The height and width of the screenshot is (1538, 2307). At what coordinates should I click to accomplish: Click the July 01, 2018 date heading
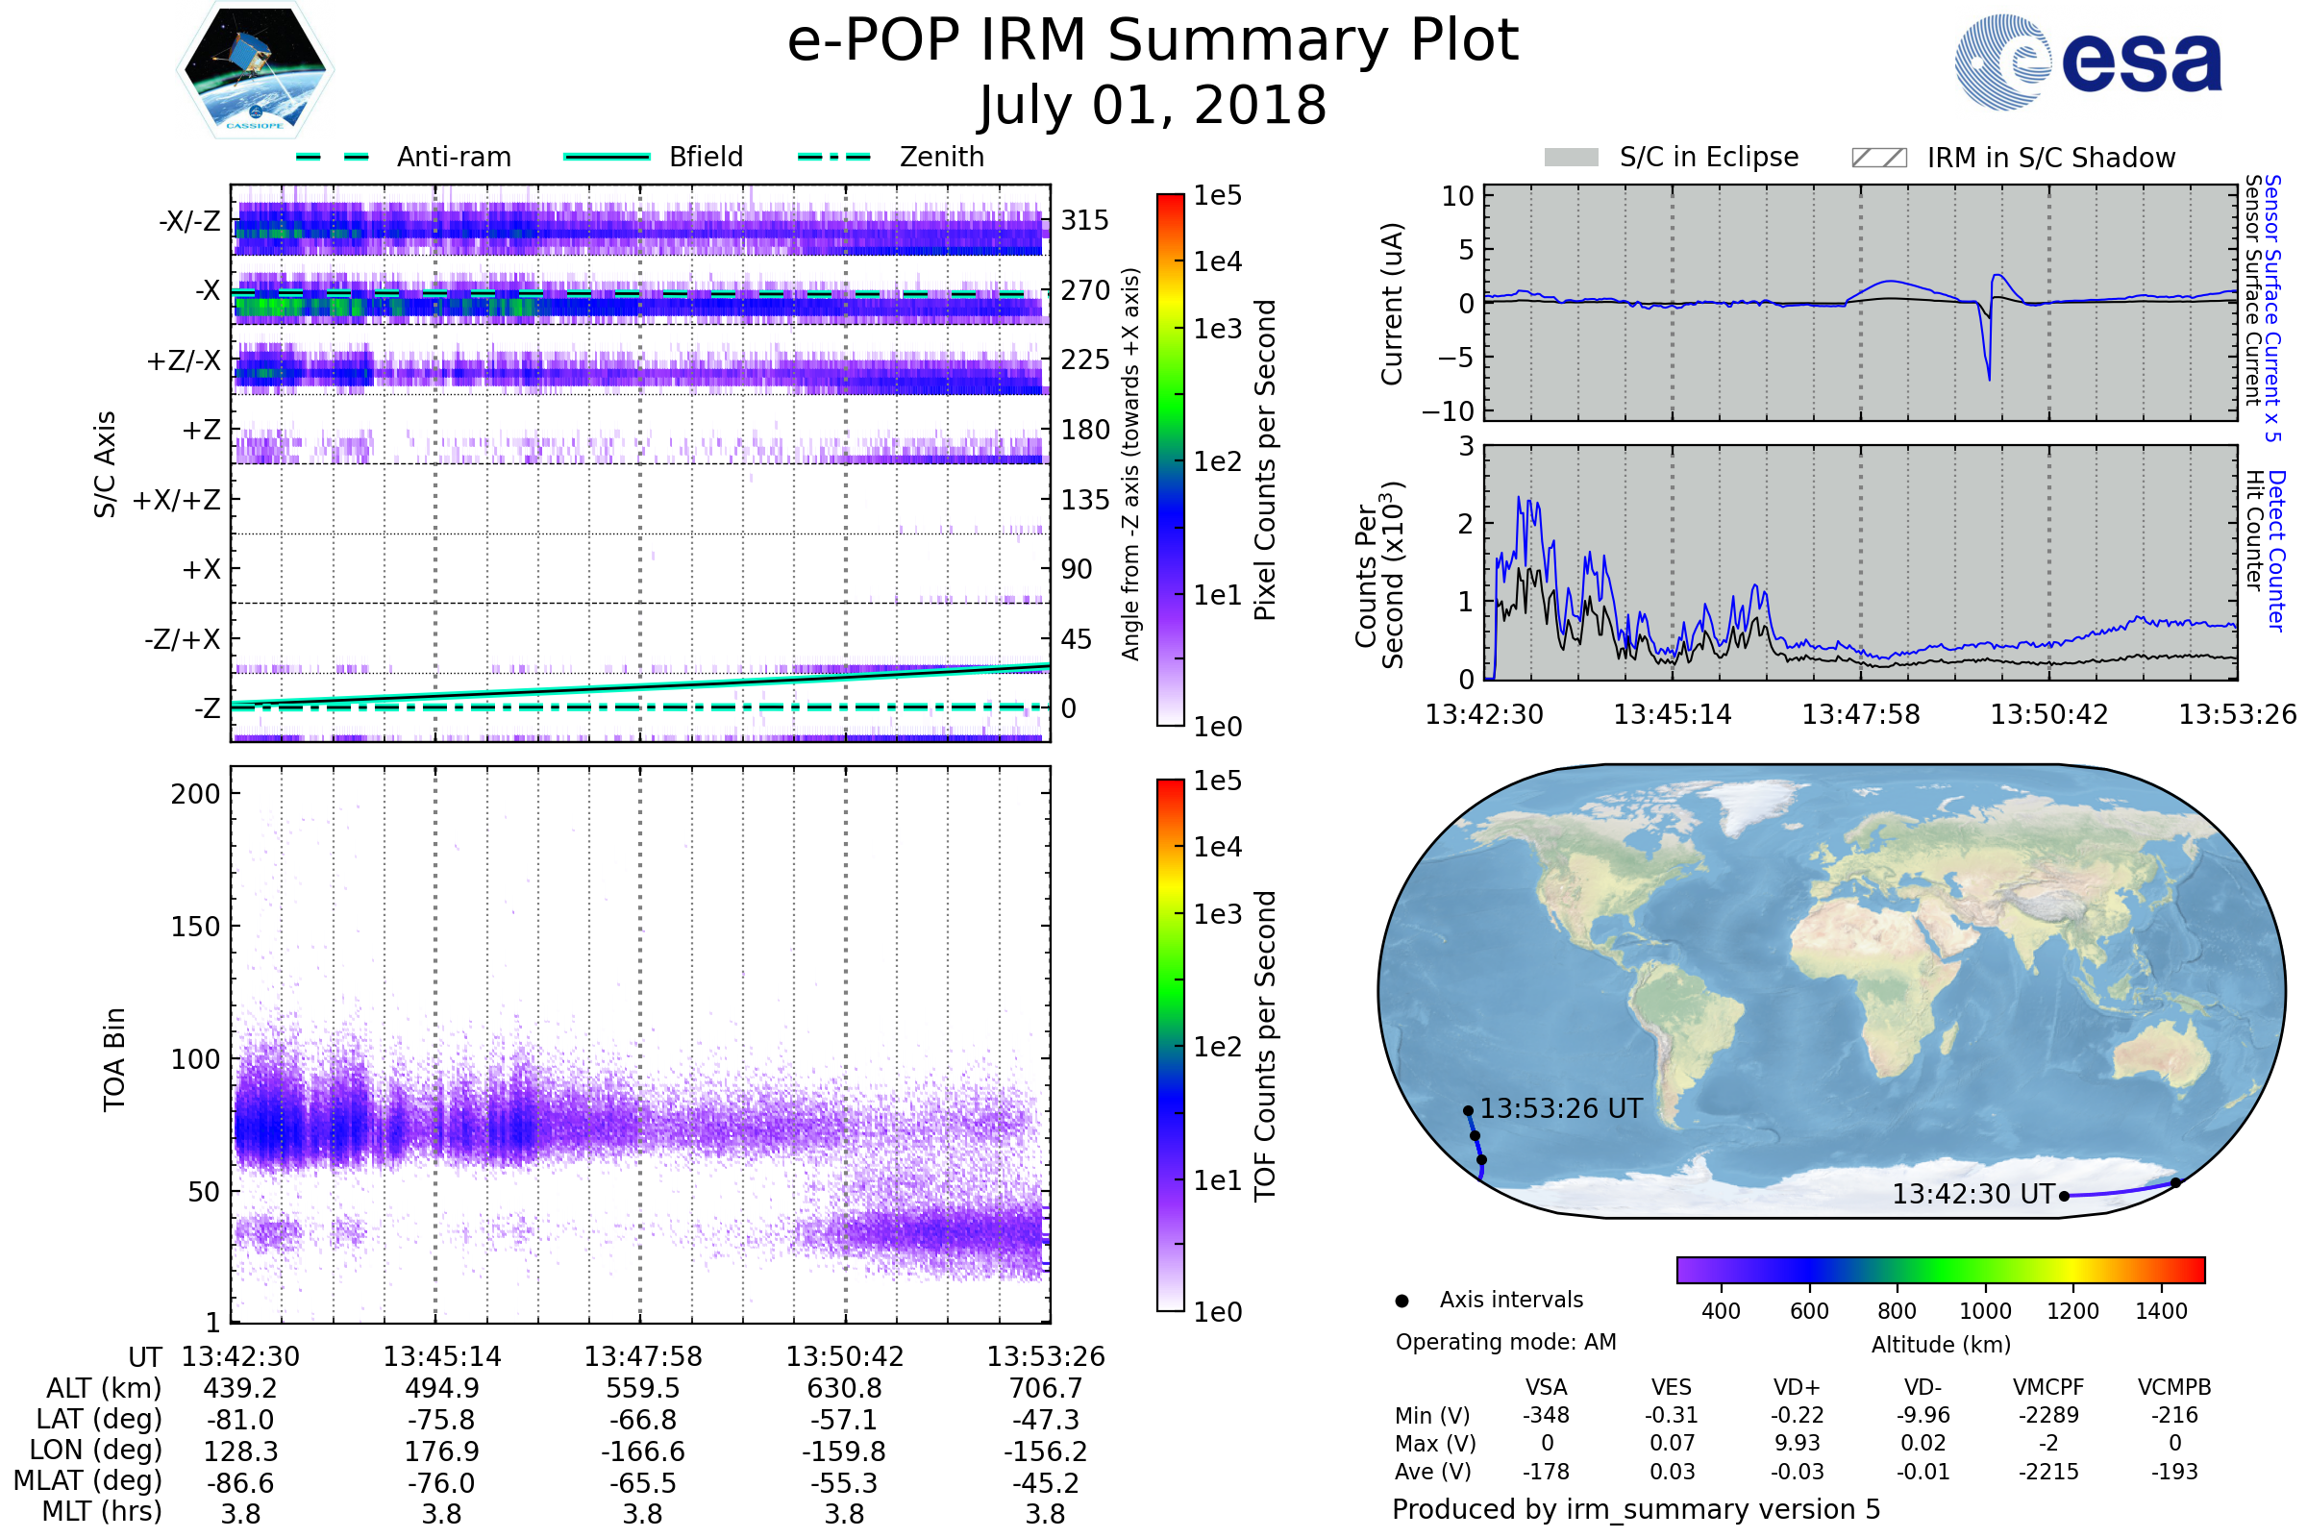click(x=1153, y=106)
